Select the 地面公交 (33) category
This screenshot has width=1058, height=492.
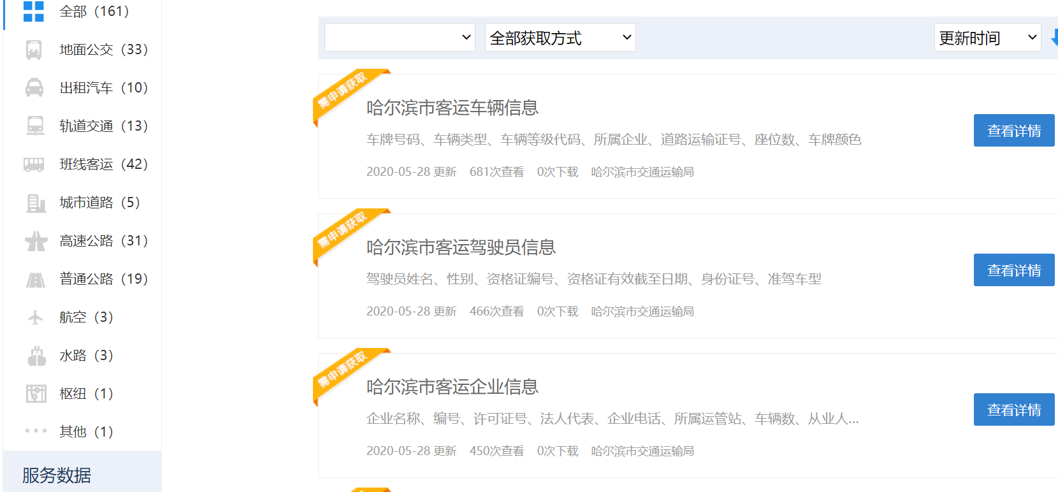(x=103, y=50)
